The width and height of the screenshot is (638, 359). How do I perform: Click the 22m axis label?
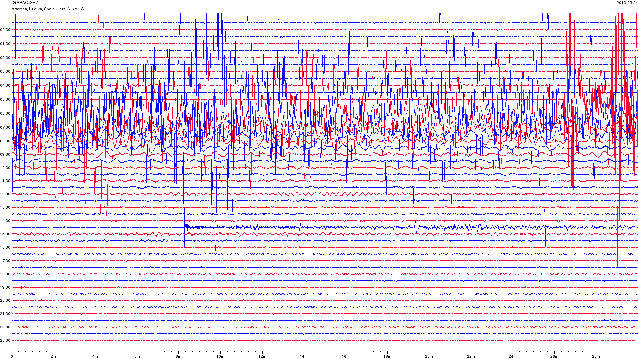tap(471, 356)
